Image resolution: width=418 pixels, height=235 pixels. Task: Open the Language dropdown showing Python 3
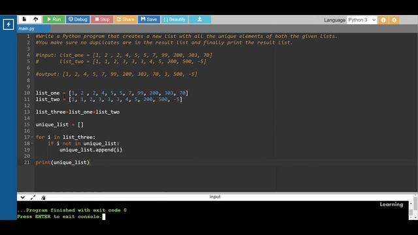click(x=362, y=20)
